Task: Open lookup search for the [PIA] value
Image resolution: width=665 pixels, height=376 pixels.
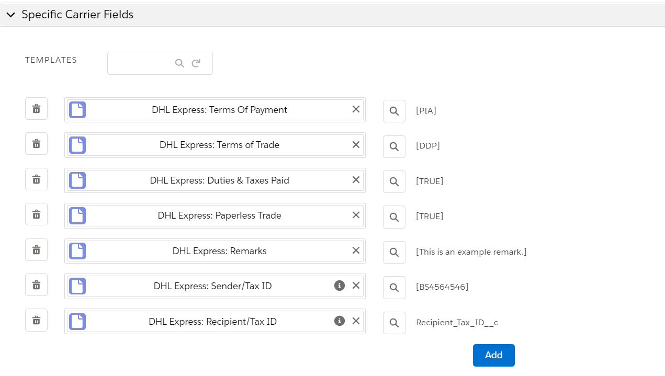Action: pos(394,111)
